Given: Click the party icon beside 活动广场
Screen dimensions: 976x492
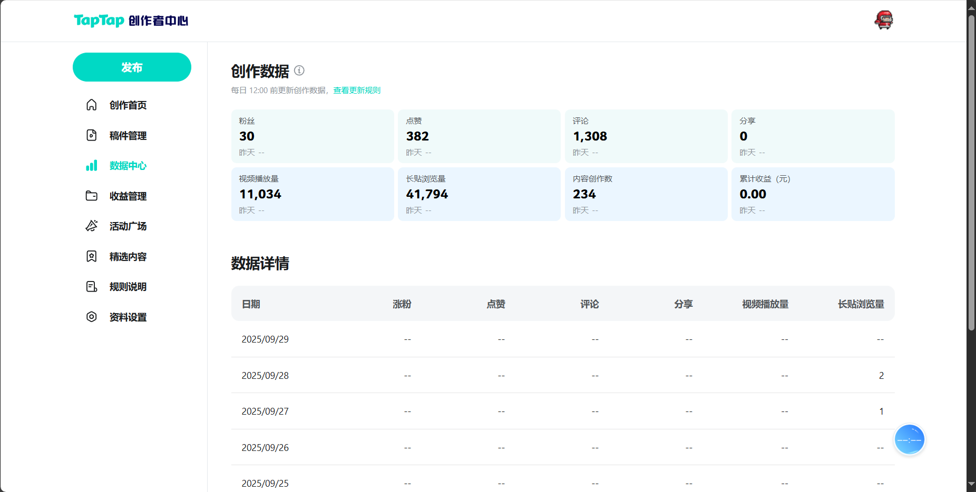Looking at the screenshot, I should tap(92, 226).
